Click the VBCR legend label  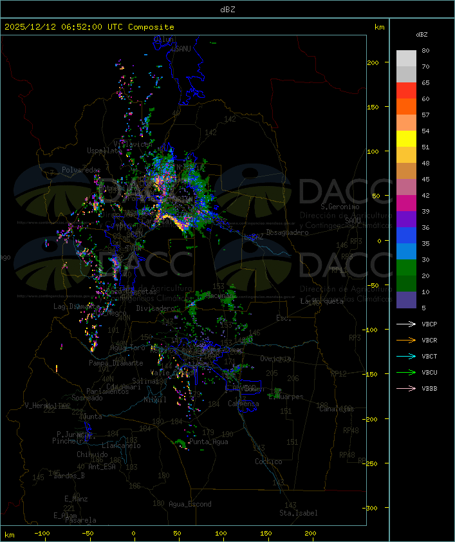coord(429,340)
